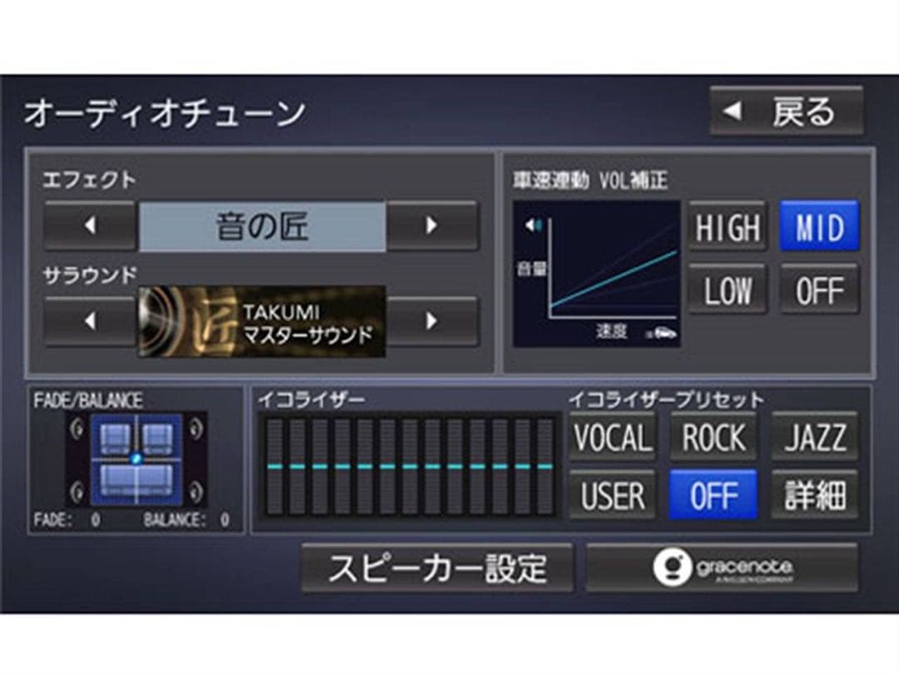Turn OFF speed-linked volume correction
The image size is (899, 674).
coord(819,290)
